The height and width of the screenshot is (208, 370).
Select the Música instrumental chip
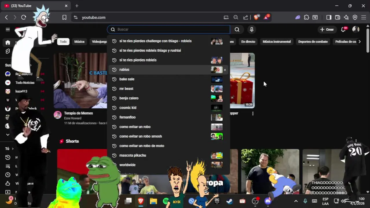(276, 42)
